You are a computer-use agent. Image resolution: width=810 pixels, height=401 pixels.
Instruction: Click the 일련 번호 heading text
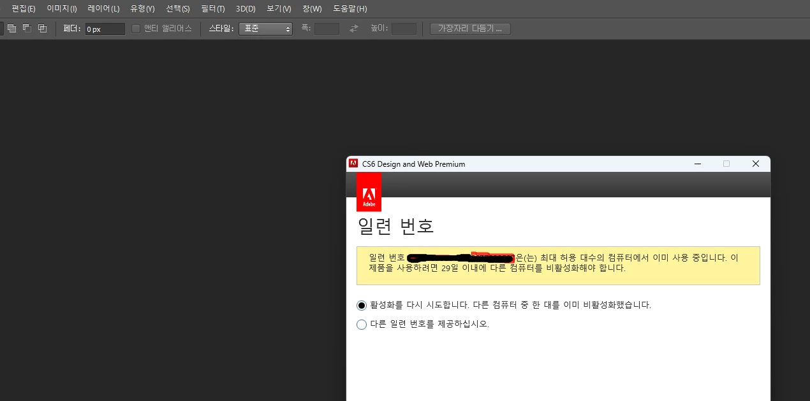[x=395, y=226]
